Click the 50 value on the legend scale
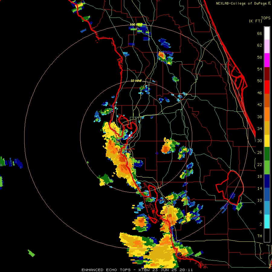This screenshot has height=272, width=272. [x=260, y=81]
